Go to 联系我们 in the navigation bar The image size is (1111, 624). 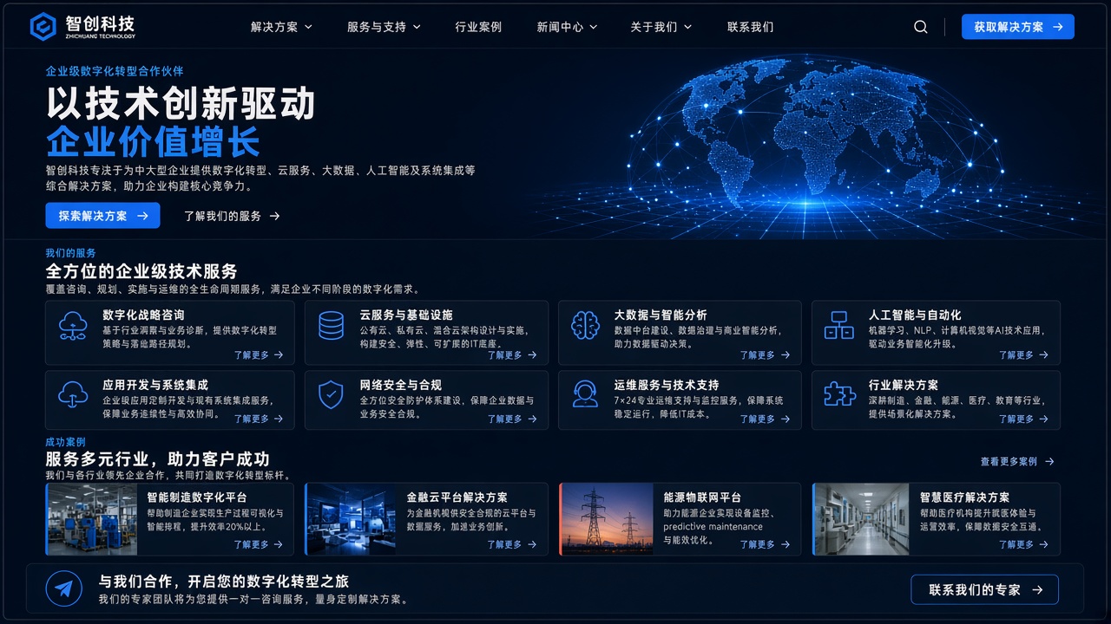coord(751,27)
